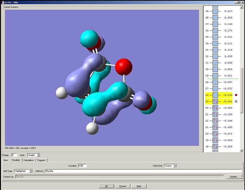Screen dimensions: 245x190
Task: Select occupied orbital box for MO 18
Action: 215,147
